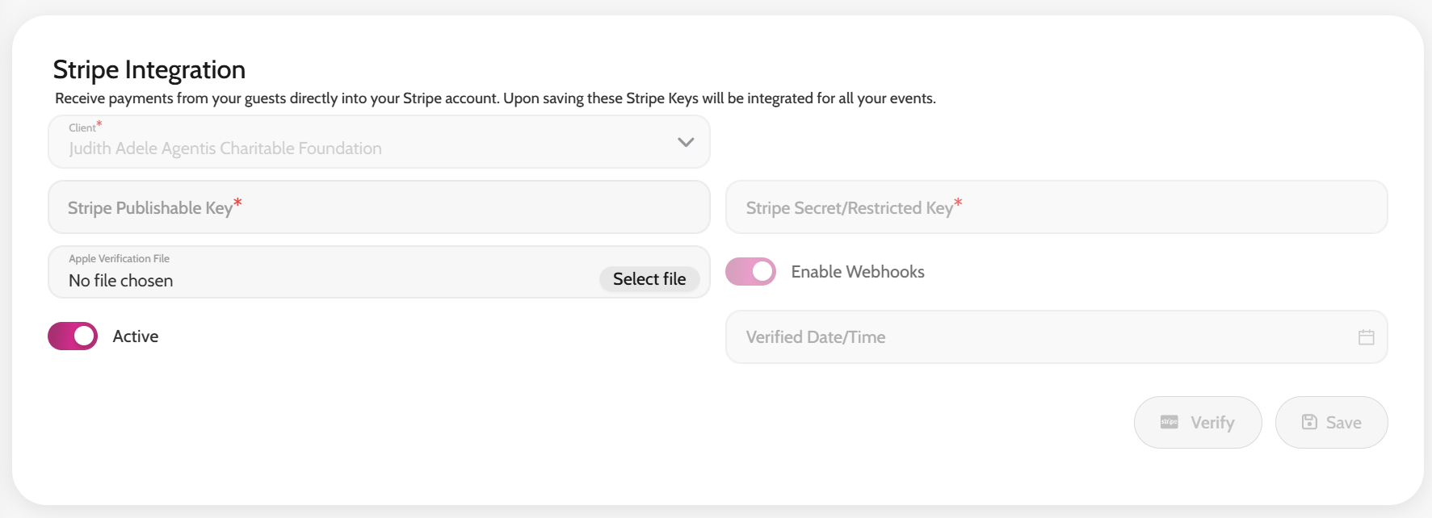Click the Enable Webhooks label text

tap(857, 272)
